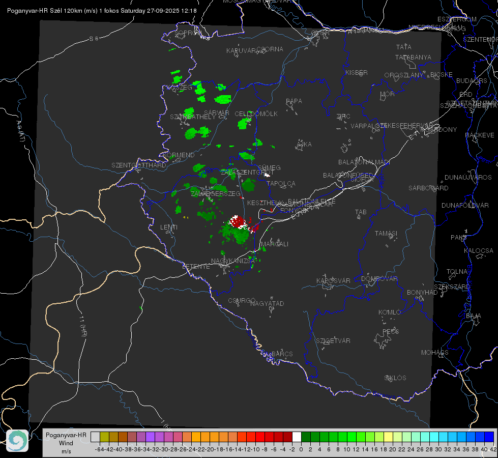Select the ZIRC label

pos(343,117)
